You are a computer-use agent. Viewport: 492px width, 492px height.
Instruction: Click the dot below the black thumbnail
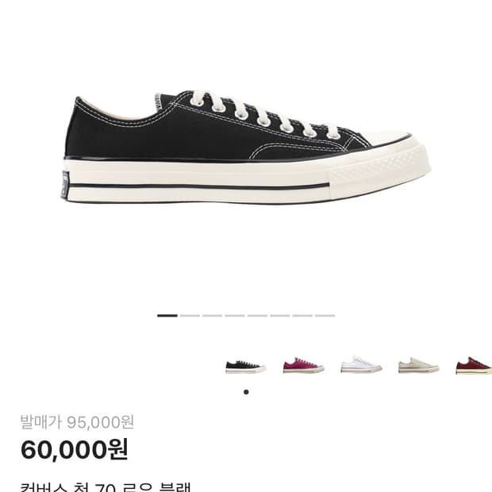(x=246, y=392)
